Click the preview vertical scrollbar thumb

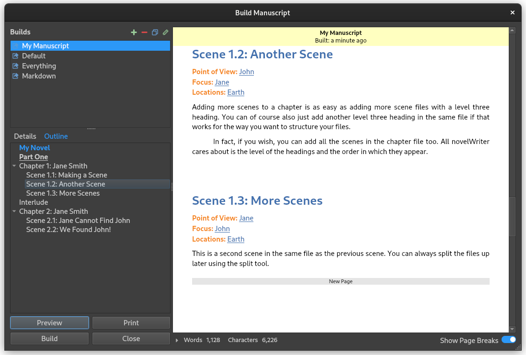point(512,217)
